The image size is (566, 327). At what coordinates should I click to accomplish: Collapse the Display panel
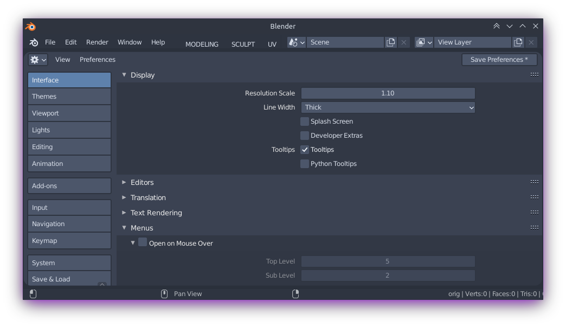click(124, 75)
